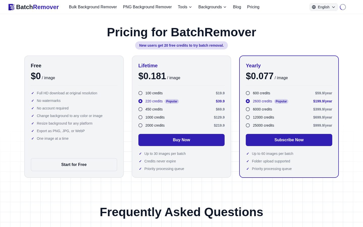
Task: Expand the Tools dropdown menu
Action: pyautogui.click(x=185, y=7)
